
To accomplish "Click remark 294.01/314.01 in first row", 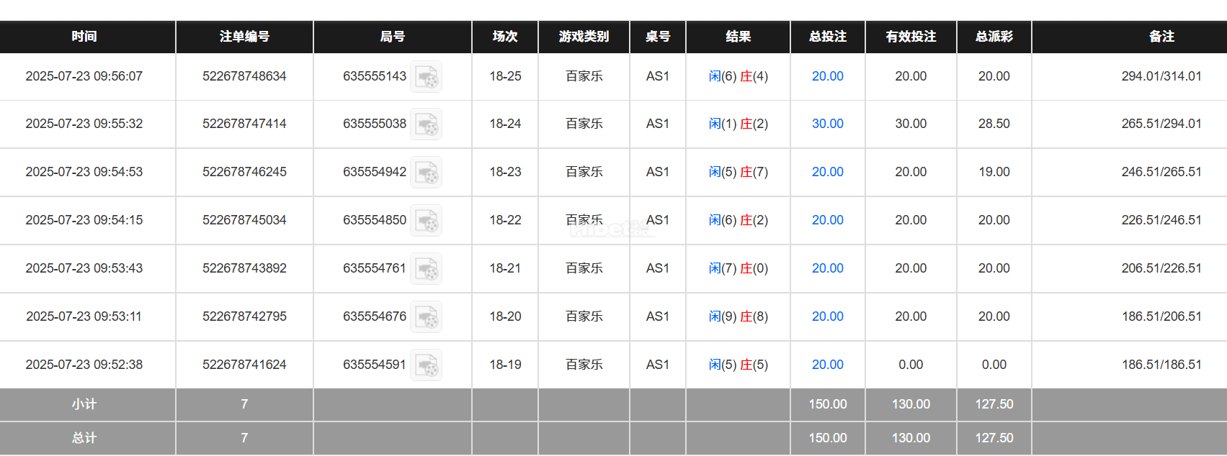I will click(1160, 76).
